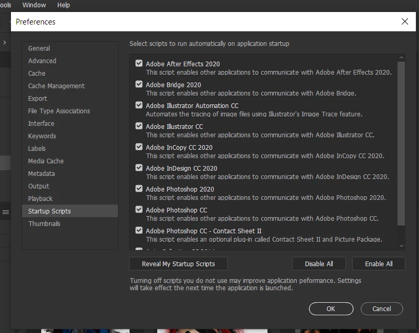The height and width of the screenshot is (333, 419).
Task: Click the scripts list scrollbar thumb
Action: tap(401, 144)
